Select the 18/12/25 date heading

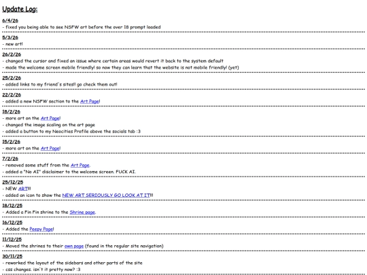[12, 206]
